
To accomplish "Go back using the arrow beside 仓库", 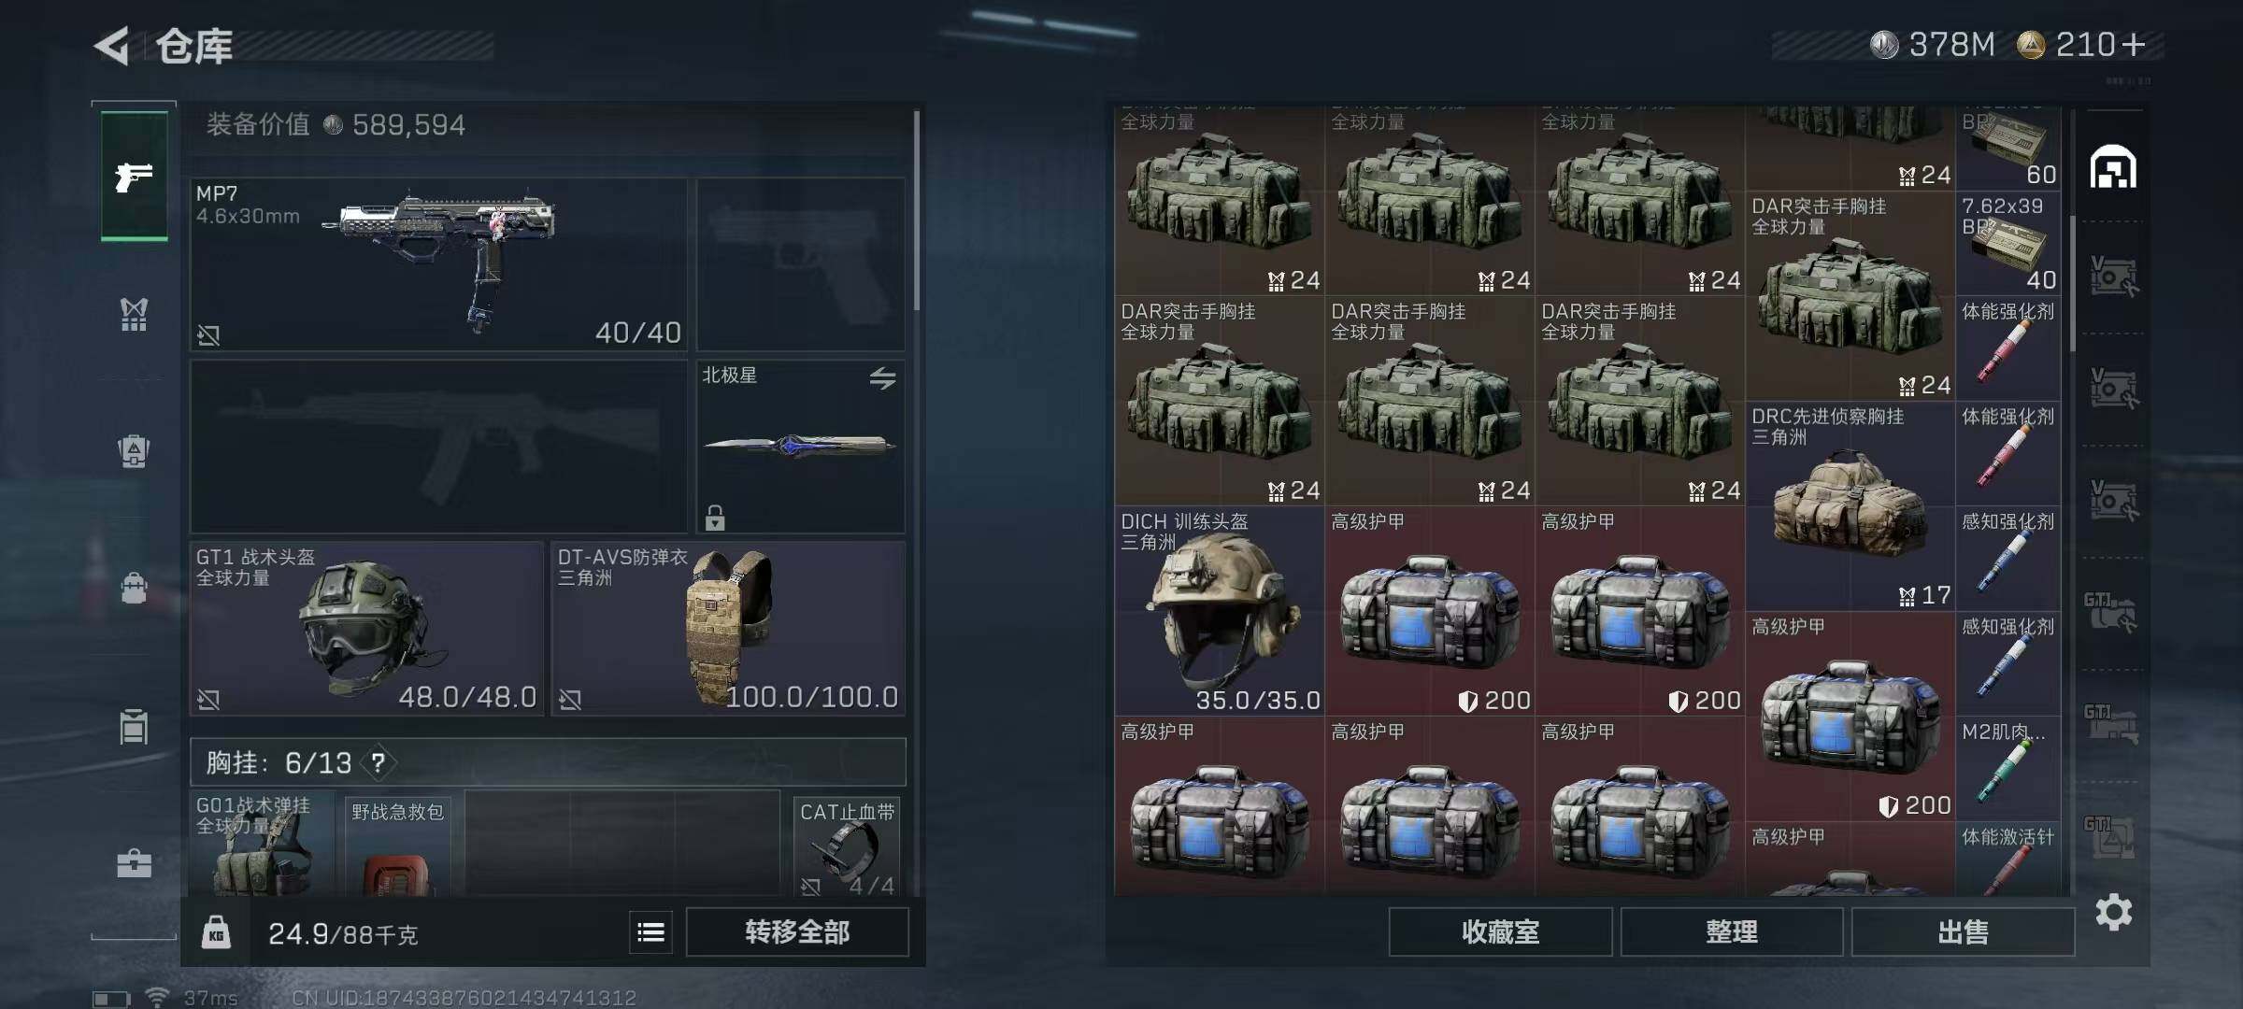I will tap(112, 46).
